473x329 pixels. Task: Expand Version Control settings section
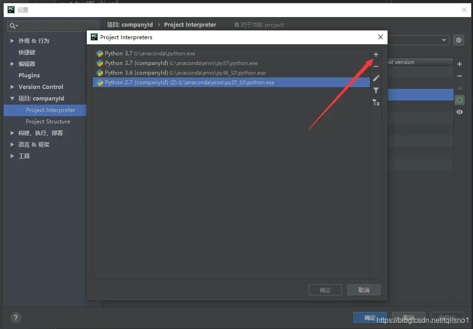(12, 87)
